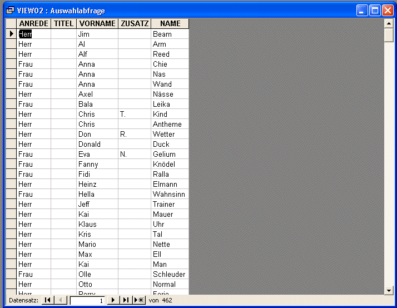
Task: Select the ZUSATZ column header
Action: (x=135, y=23)
